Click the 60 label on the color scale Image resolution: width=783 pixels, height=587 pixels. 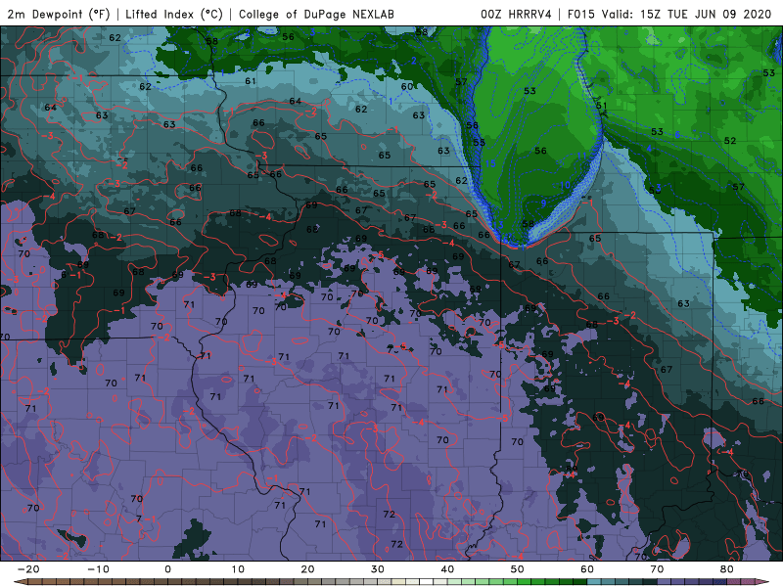pos(587,569)
